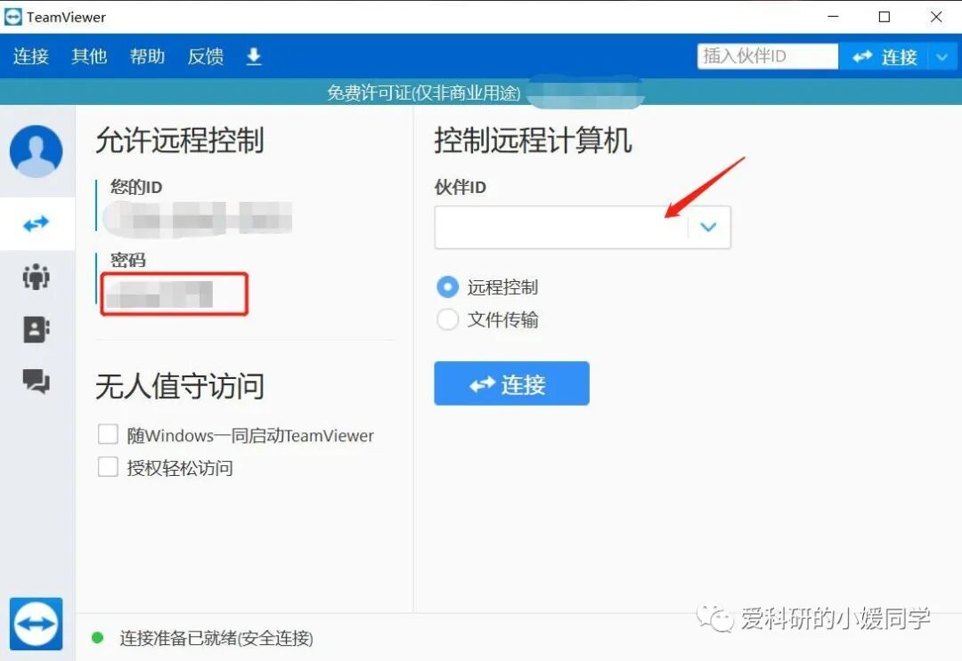Viewport: 962px width, 661px height.
Task: Open the user profile avatar icon
Action: coord(37,151)
